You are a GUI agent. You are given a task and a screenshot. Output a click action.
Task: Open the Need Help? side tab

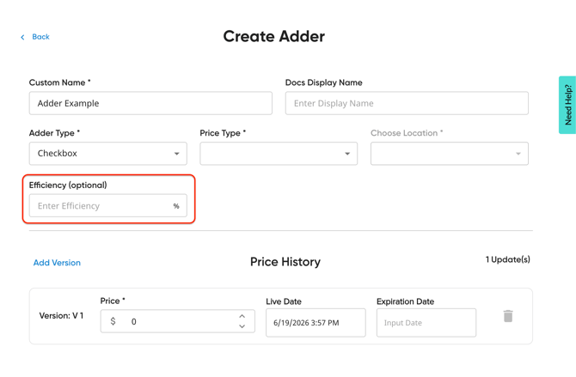[x=567, y=105]
